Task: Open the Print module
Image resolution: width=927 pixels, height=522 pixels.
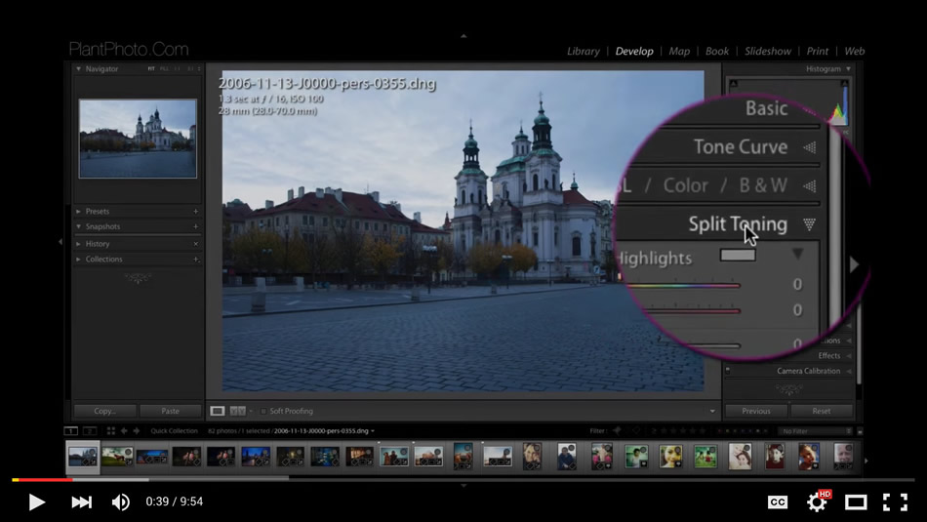Action: coord(817,51)
